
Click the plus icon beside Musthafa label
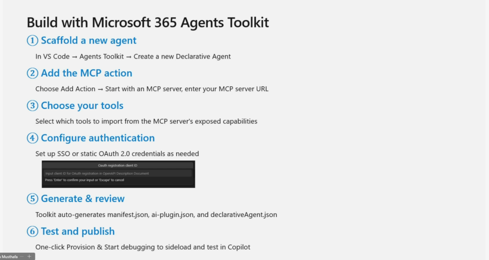pyautogui.click(x=29, y=256)
